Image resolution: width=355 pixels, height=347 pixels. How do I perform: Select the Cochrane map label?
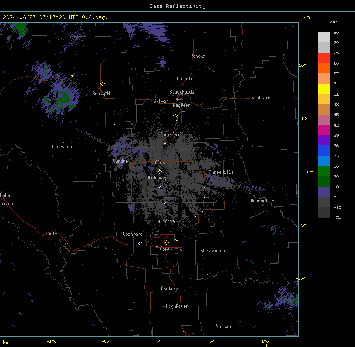133,234
